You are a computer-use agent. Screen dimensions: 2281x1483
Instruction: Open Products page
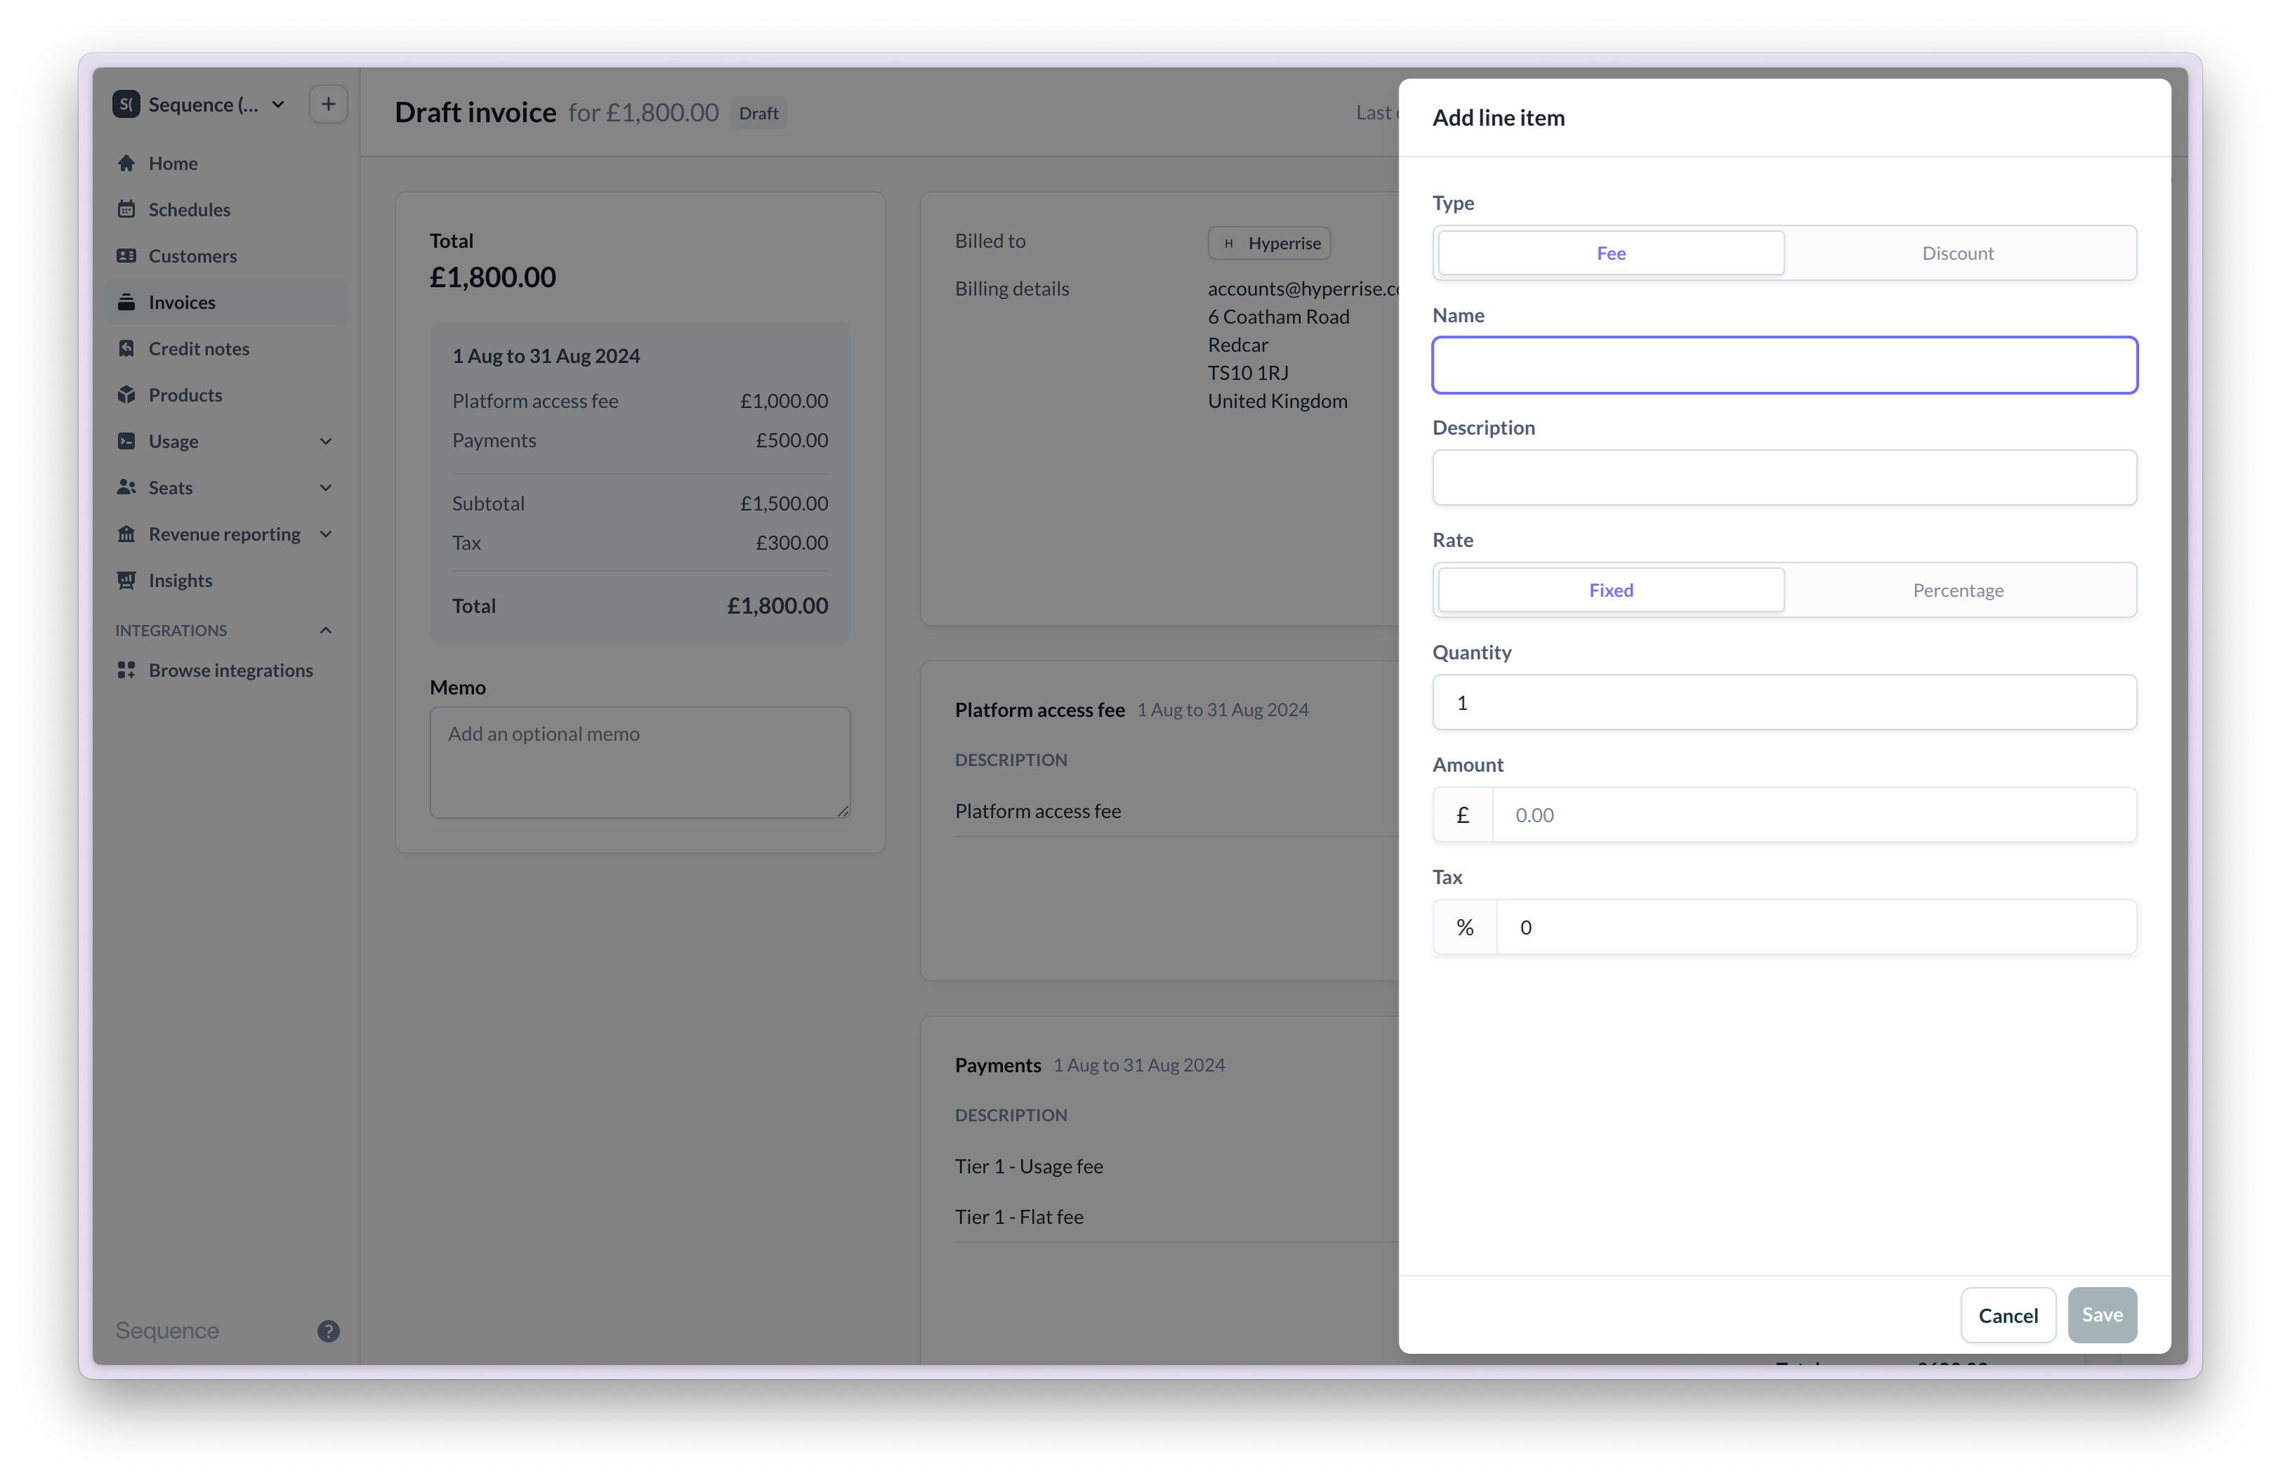[x=226, y=395]
